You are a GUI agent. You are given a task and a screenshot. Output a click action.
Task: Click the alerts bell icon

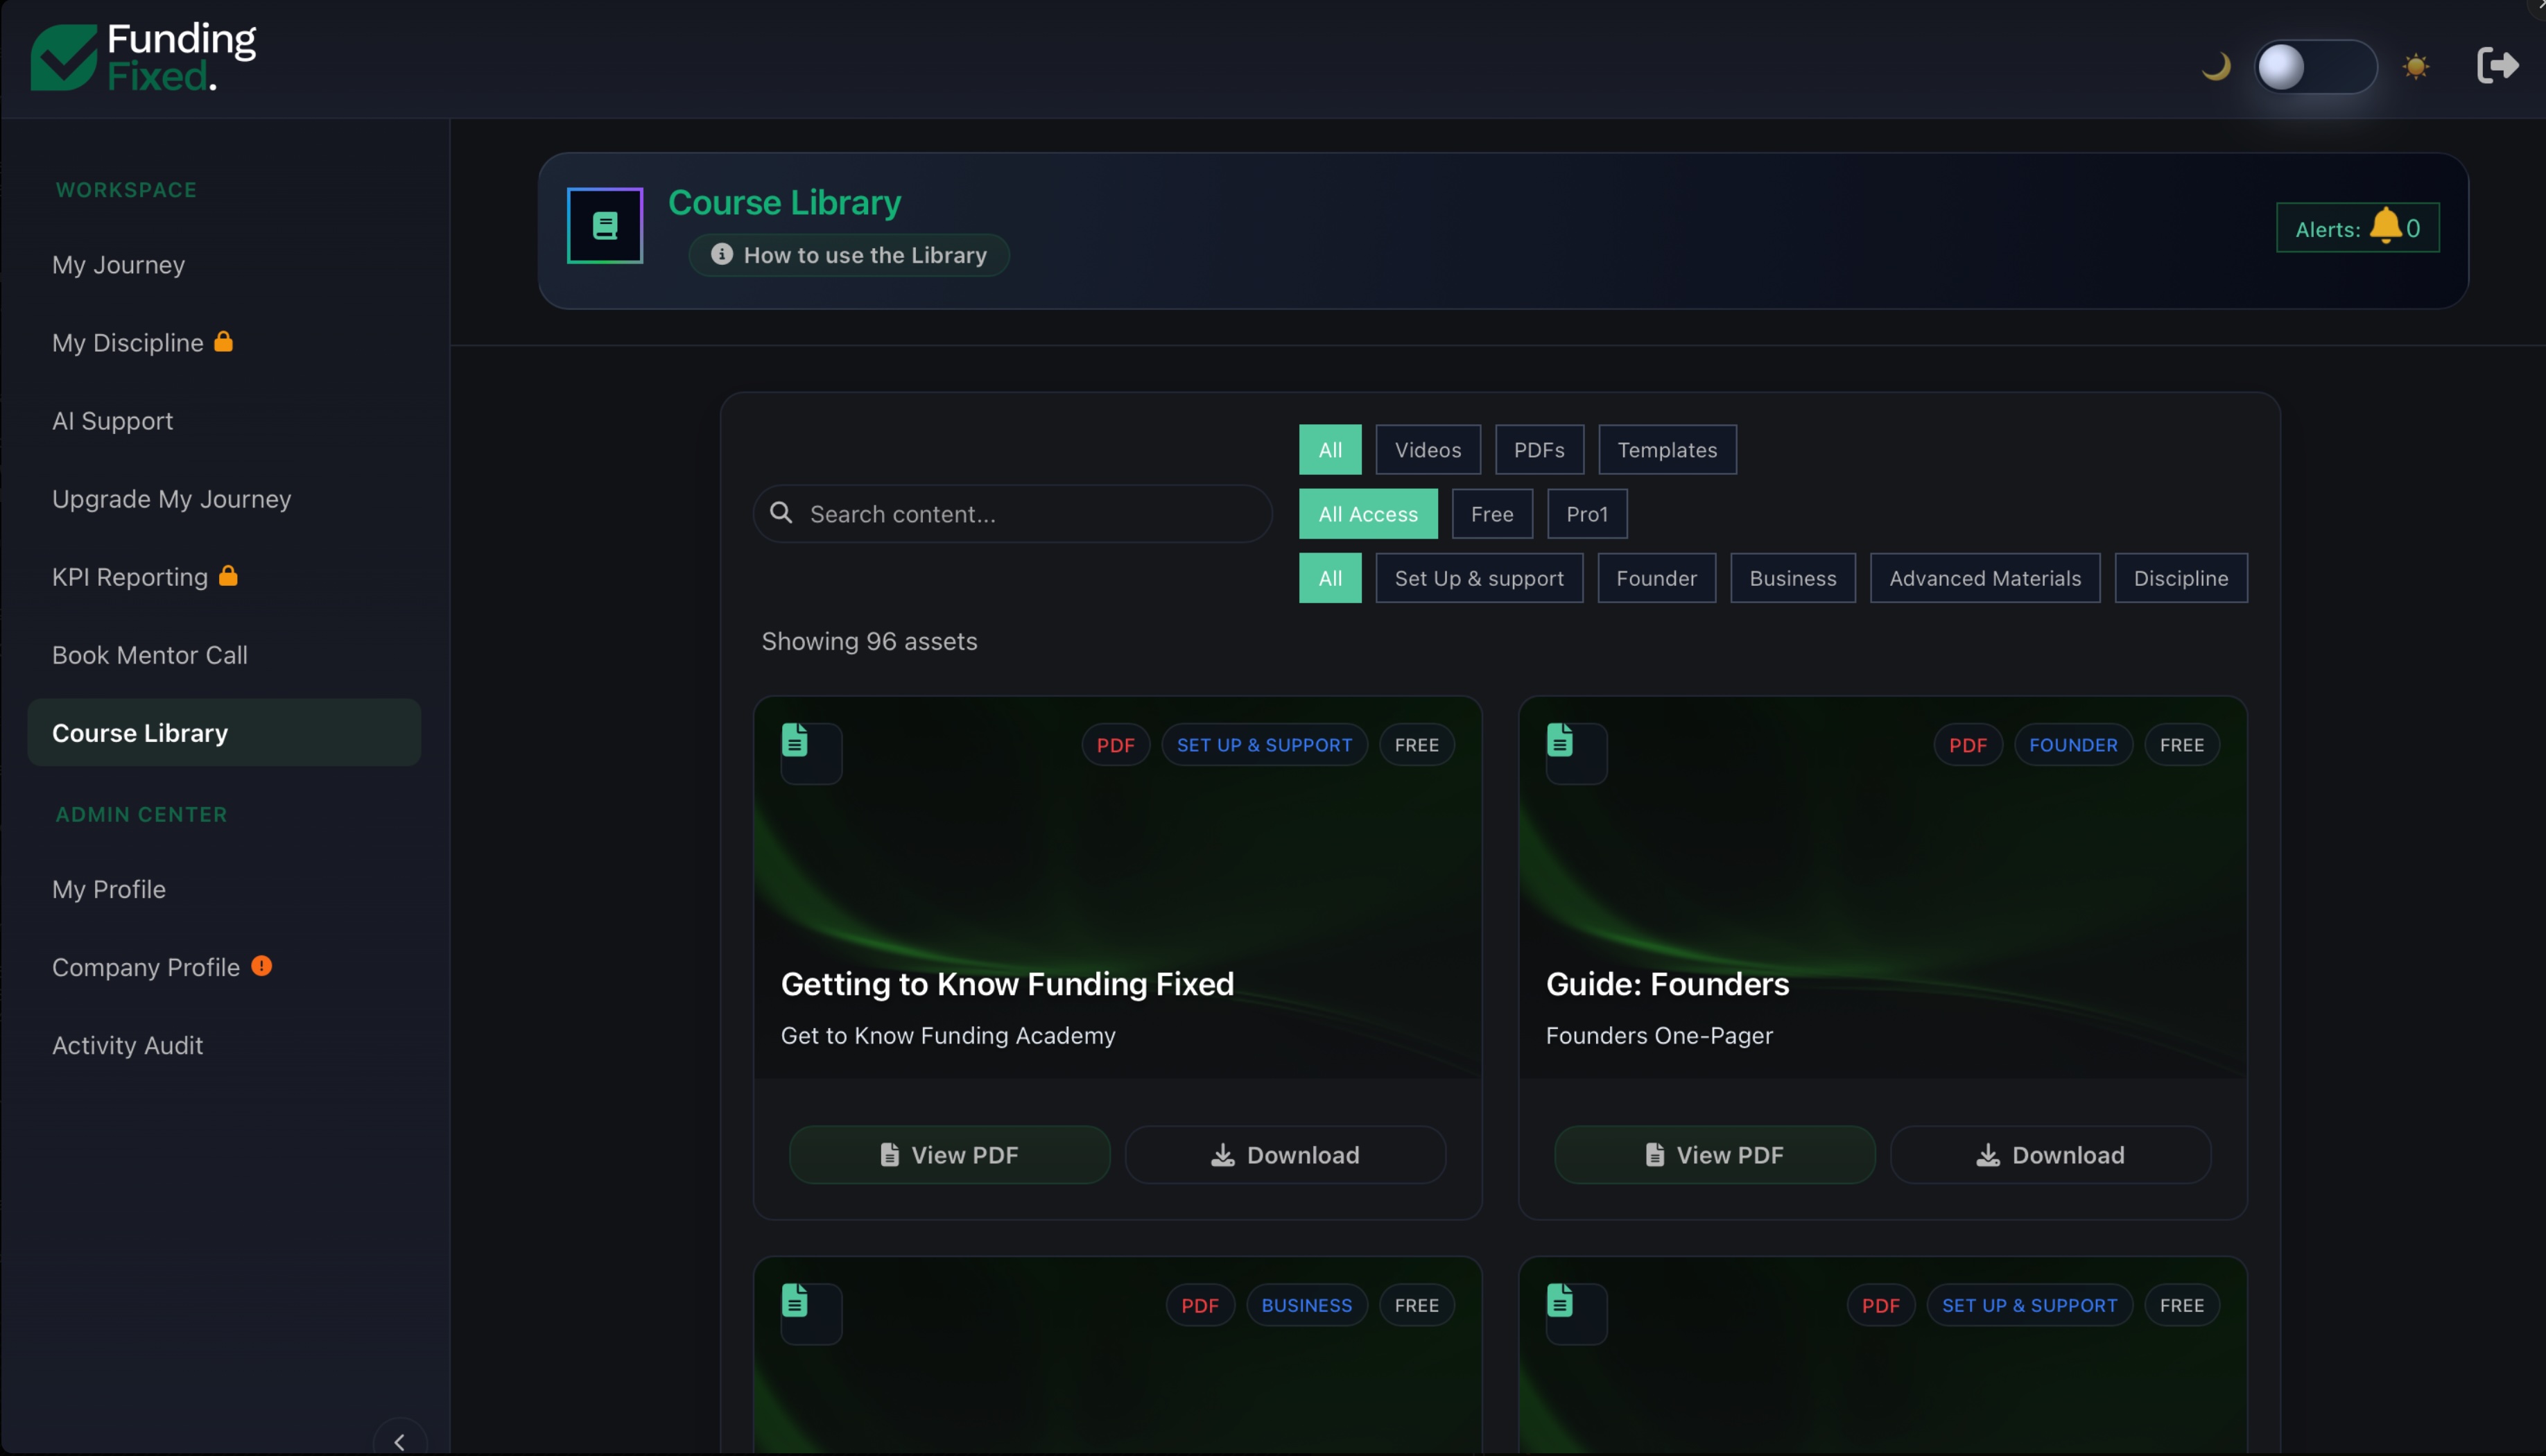point(2385,225)
